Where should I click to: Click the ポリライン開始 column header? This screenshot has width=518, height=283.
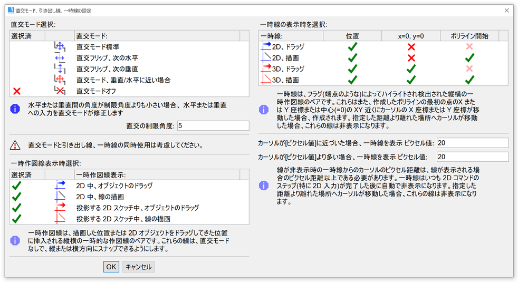tap(470, 35)
